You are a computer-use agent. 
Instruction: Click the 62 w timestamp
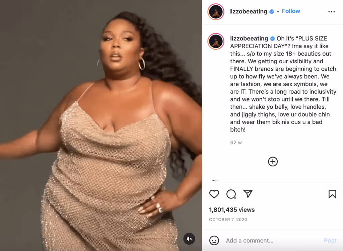[x=236, y=143]
